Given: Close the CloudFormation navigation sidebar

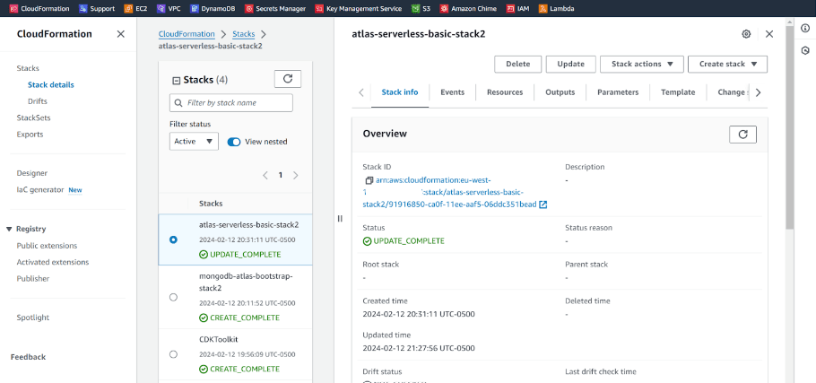Looking at the screenshot, I should (121, 34).
